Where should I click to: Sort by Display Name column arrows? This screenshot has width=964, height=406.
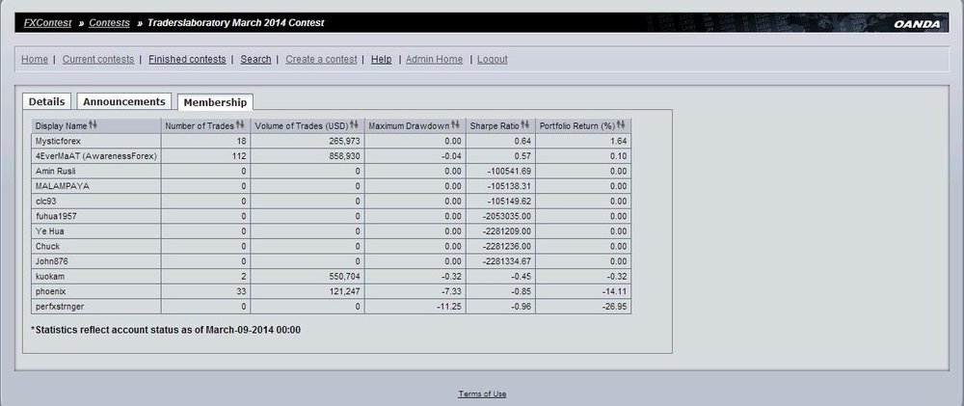(93, 124)
